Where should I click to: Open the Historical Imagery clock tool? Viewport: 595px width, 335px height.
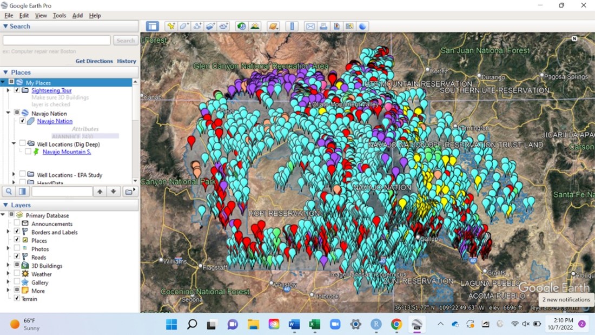click(241, 26)
